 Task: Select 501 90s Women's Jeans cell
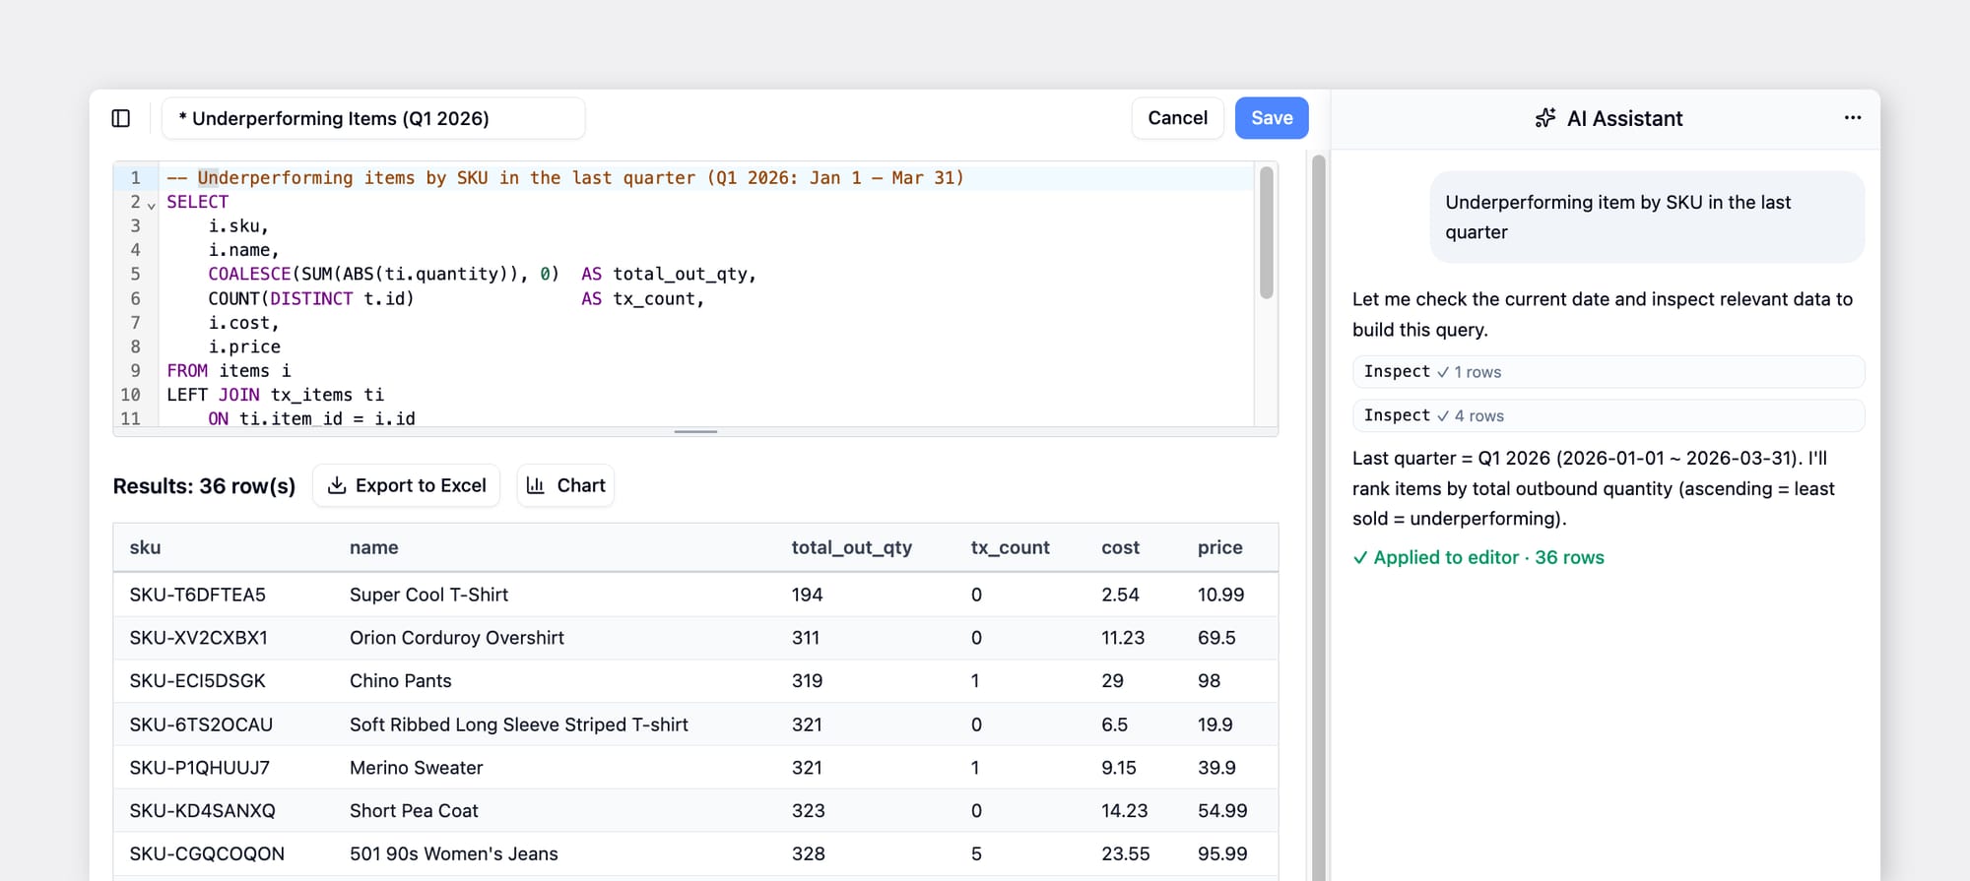point(454,854)
